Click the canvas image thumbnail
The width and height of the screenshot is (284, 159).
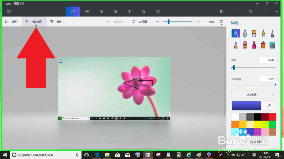click(x=114, y=89)
